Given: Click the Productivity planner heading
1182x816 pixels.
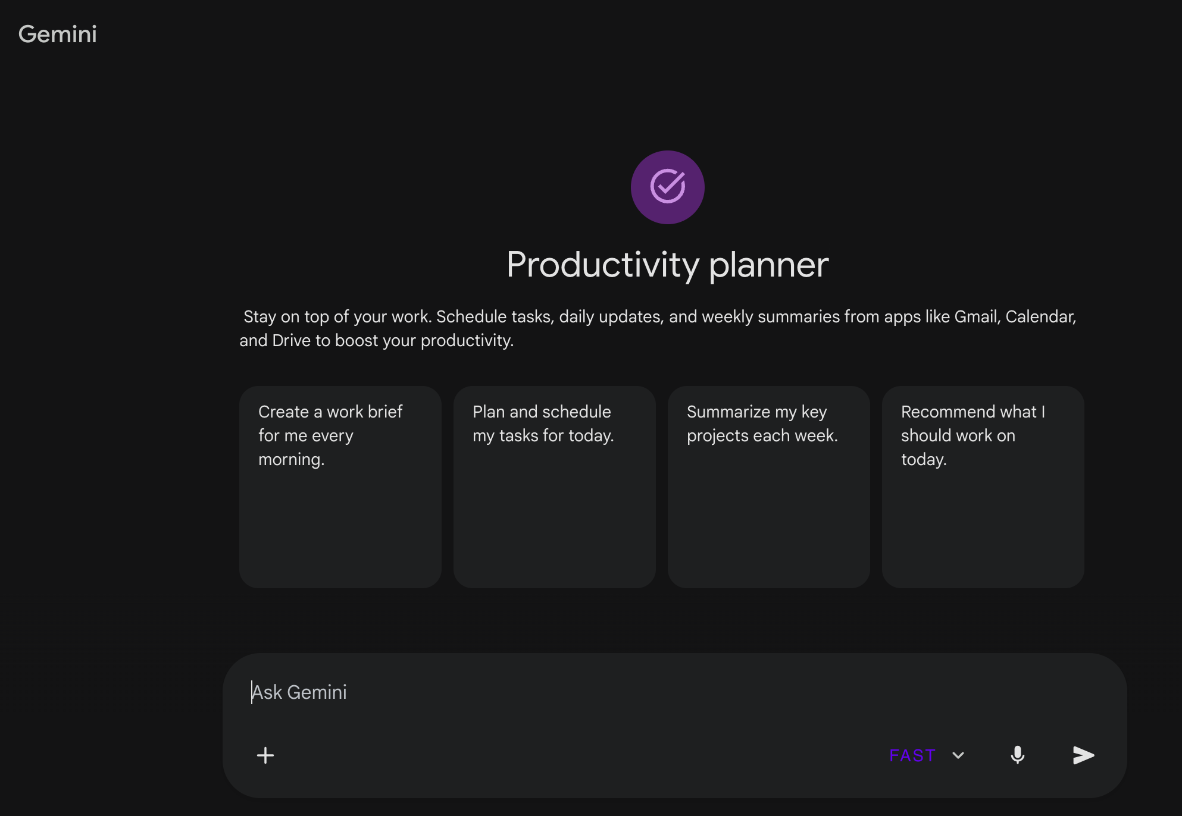Looking at the screenshot, I should click(x=667, y=265).
